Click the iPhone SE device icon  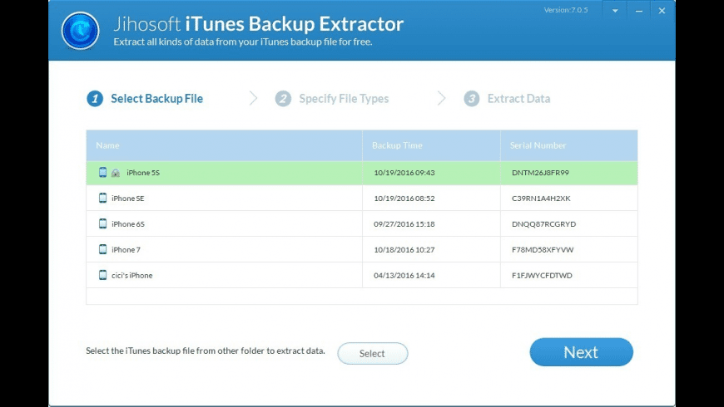coord(102,199)
